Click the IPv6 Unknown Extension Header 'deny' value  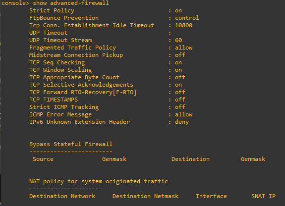(x=182, y=122)
